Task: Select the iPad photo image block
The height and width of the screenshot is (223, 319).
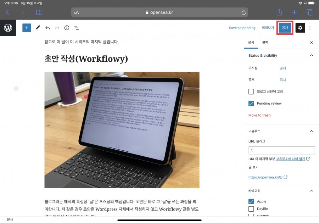Action: tap(122, 130)
